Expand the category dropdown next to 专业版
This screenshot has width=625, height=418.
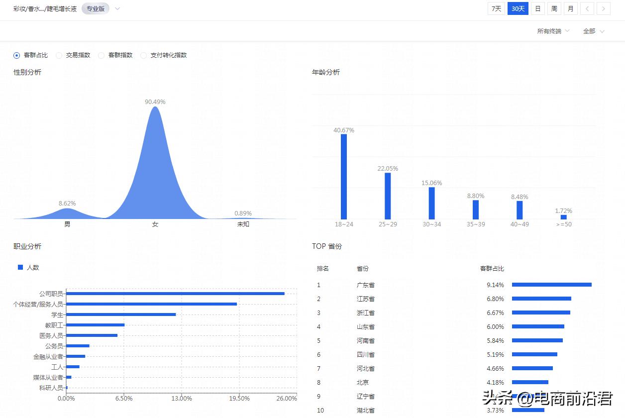(117, 8)
